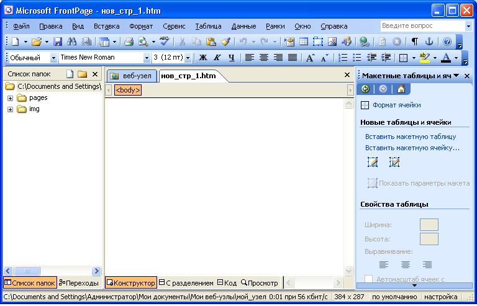
Task: Apply underline with the Ч button
Action: pyautogui.click(x=232, y=58)
